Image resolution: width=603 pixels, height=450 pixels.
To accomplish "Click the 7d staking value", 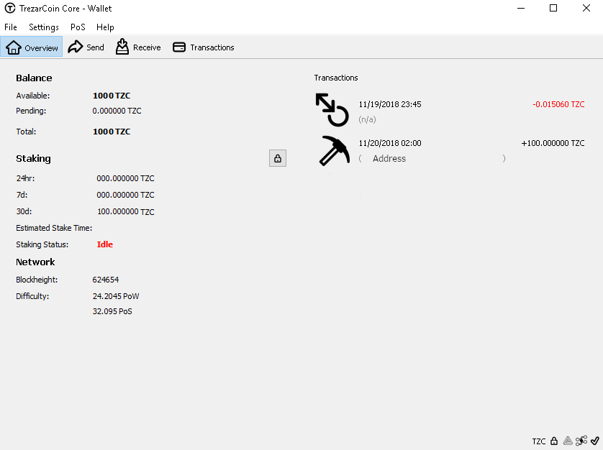I will 125,195.
